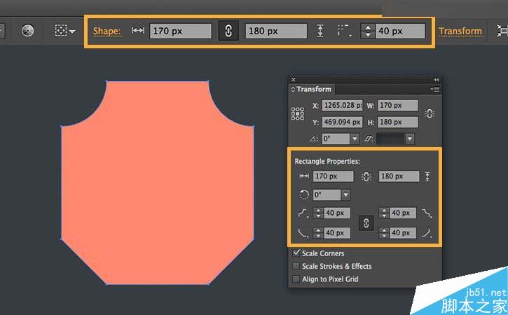Image resolution: width=508 pixels, height=315 pixels.
Task: Open the rectangle angle dropdown
Action: pos(346,195)
